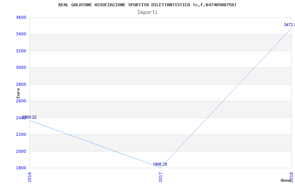Viewport: 295px width, 184px height.
Task: Click the Euro axis title
Action: [x=18, y=93]
